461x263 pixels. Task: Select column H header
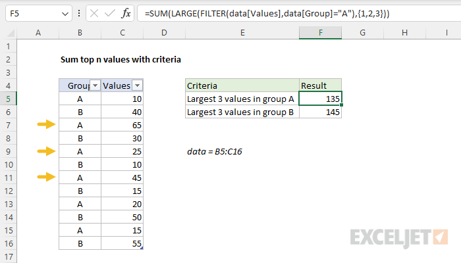pyautogui.click(x=404, y=33)
